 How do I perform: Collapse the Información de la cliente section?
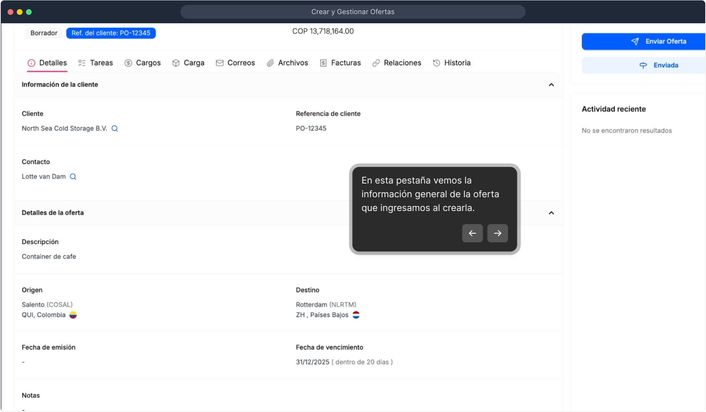click(551, 85)
